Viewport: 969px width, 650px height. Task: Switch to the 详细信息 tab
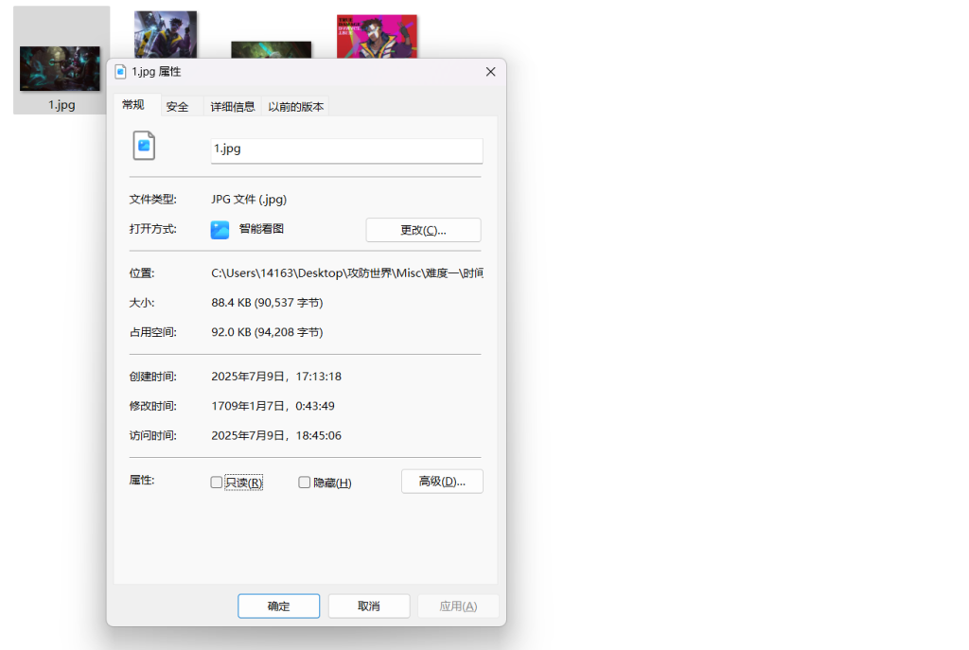tap(232, 107)
